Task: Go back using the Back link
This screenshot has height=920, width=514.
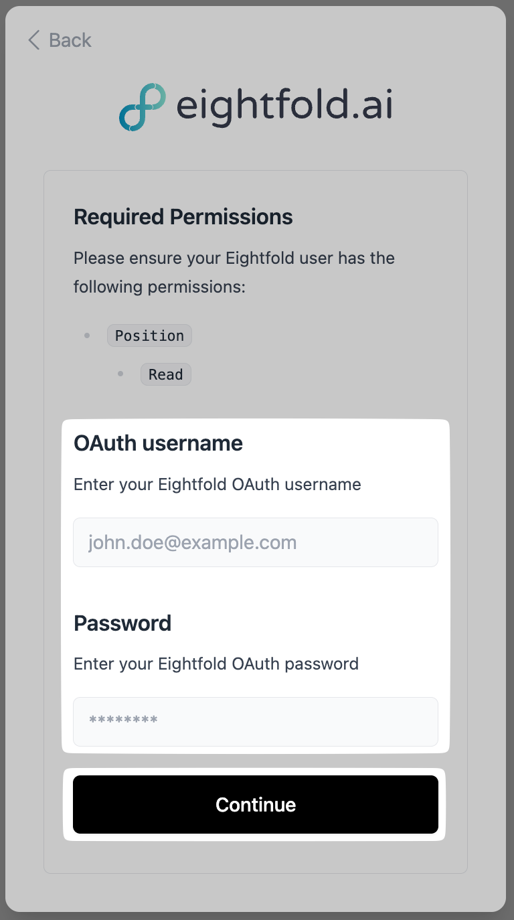Action: [60, 40]
